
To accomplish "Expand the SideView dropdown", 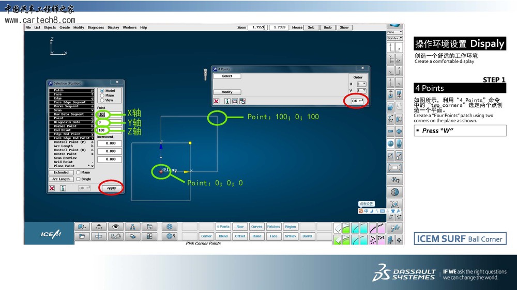I will (394, 38).
